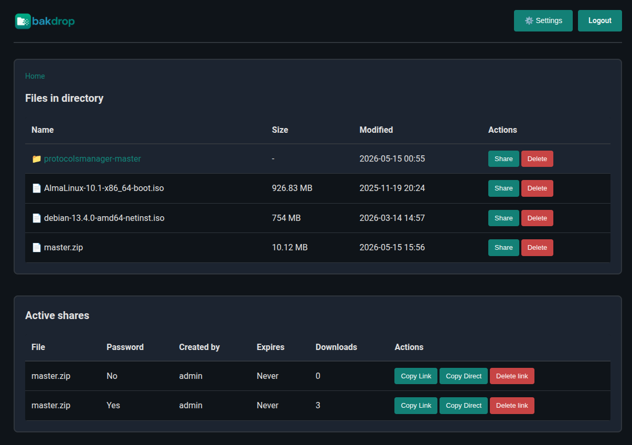Share master.zip from the files list
This screenshot has height=445, width=632.
[x=504, y=247]
